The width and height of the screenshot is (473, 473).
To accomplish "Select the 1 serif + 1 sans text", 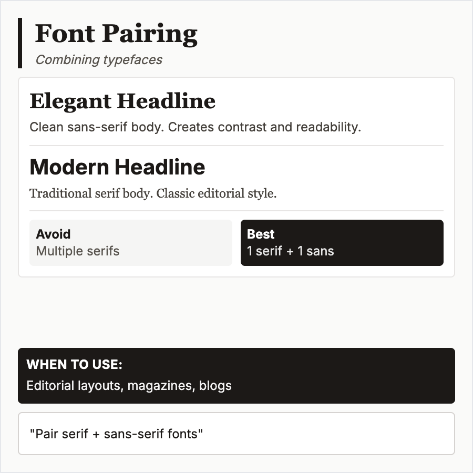I will 291,251.
